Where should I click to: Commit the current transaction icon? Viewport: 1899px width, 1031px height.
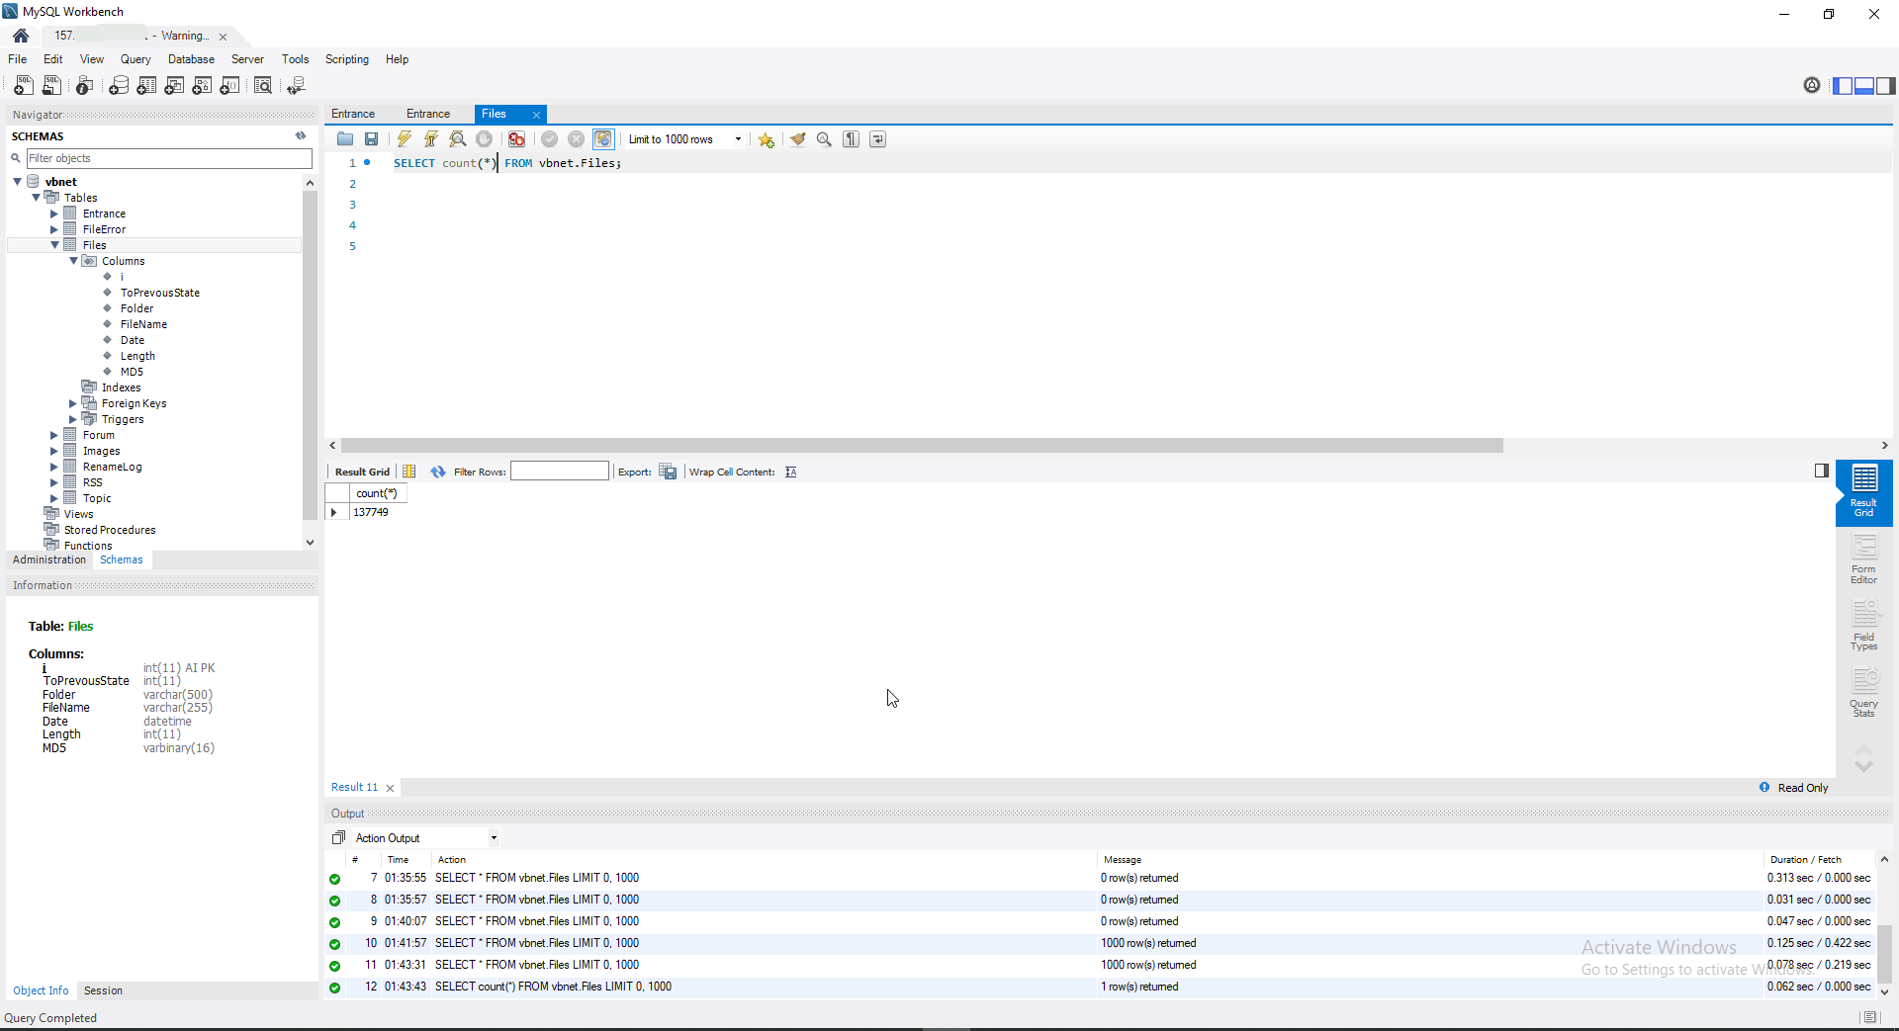(550, 139)
